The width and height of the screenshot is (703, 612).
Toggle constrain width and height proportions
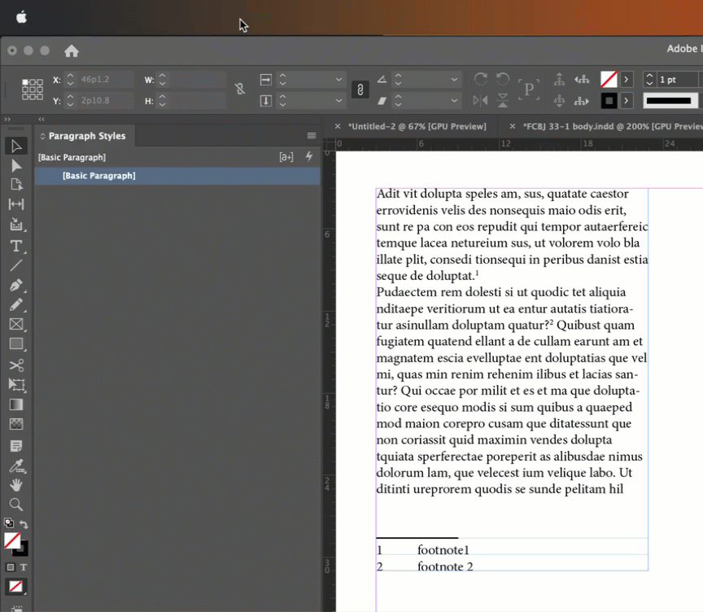point(240,89)
